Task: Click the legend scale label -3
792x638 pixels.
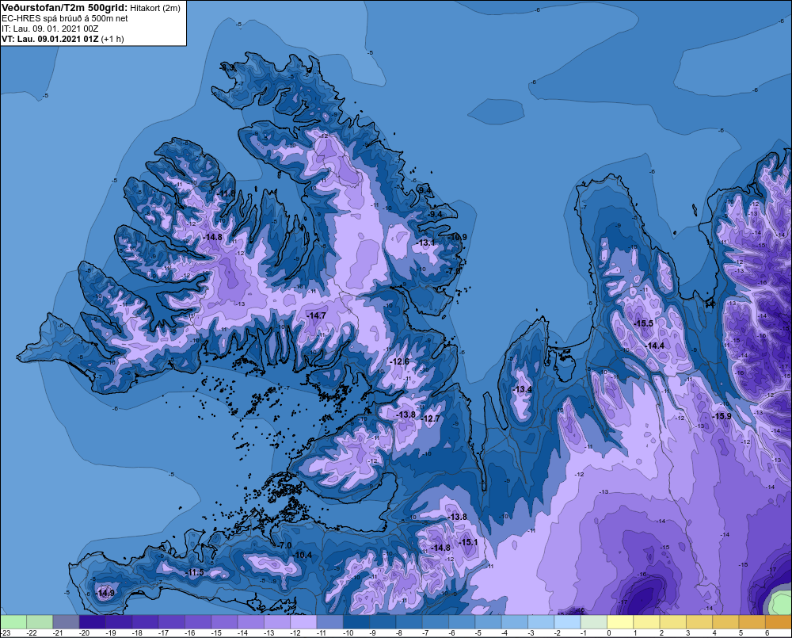Action: coord(531,633)
